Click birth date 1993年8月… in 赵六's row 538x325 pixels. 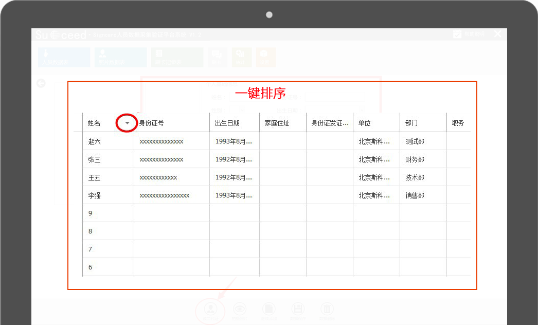click(x=234, y=141)
